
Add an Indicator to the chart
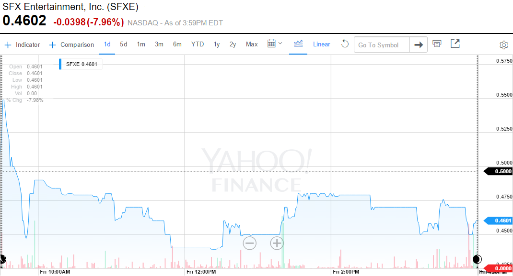[23, 44]
